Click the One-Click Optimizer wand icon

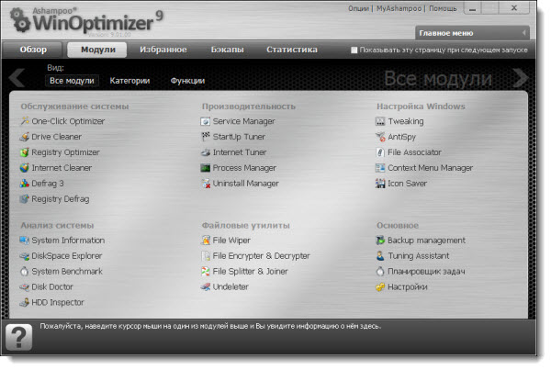point(25,121)
